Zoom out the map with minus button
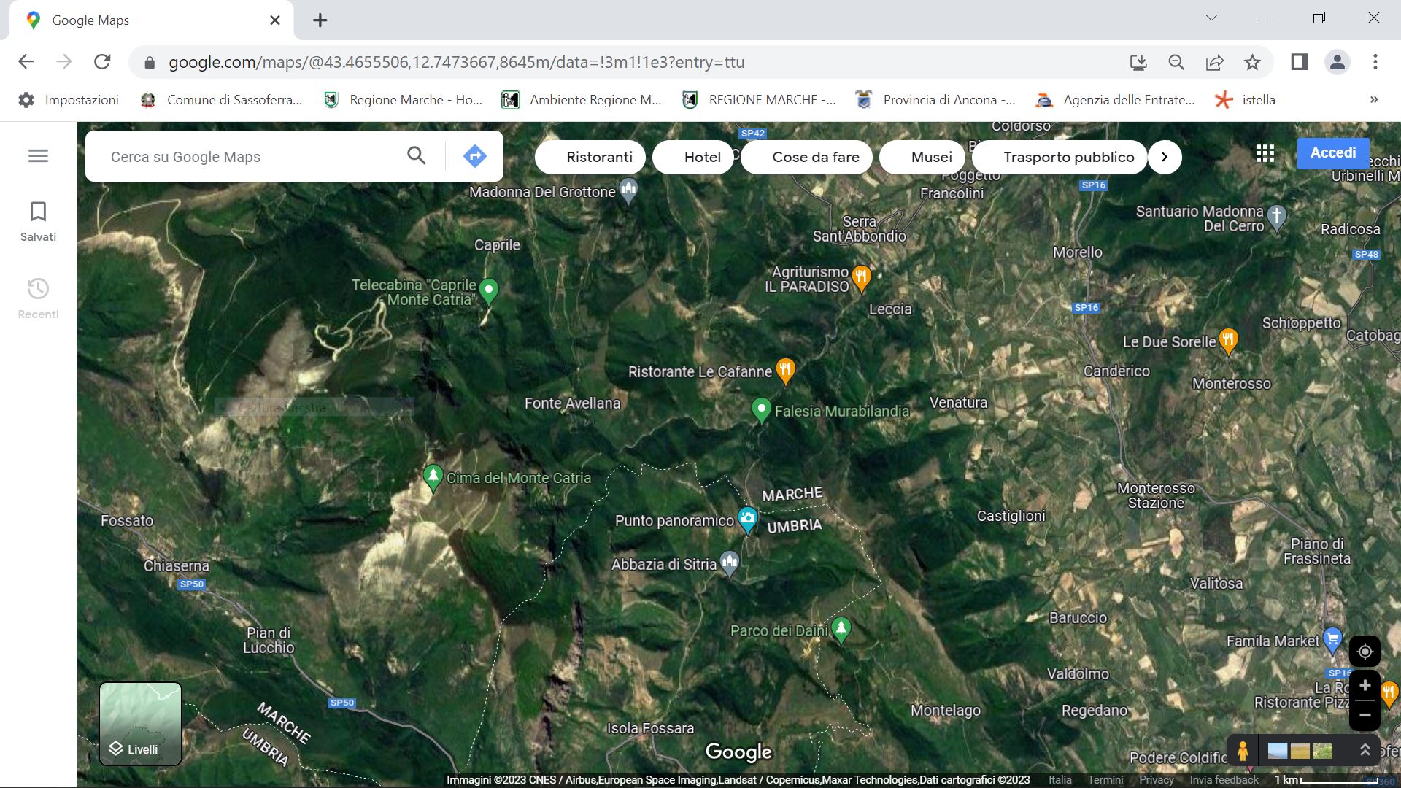Image resolution: width=1401 pixels, height=788 pixels. [1365, 716]
